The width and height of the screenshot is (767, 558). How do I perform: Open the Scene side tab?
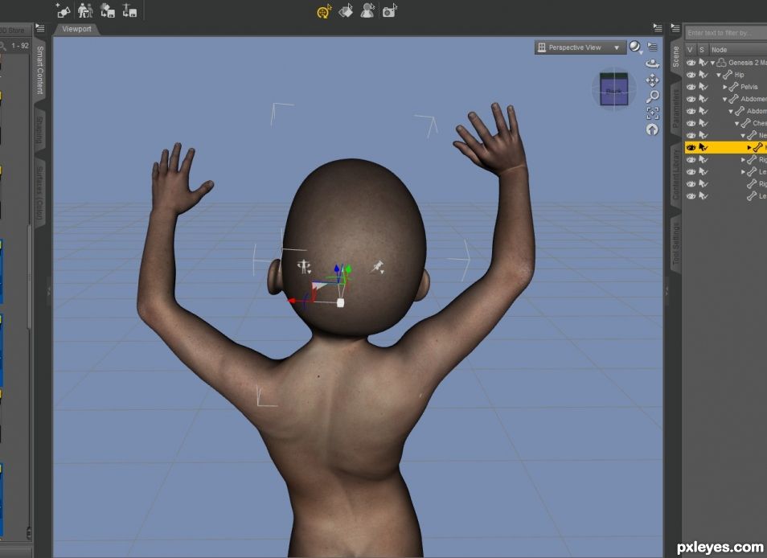tap(675, 57)
